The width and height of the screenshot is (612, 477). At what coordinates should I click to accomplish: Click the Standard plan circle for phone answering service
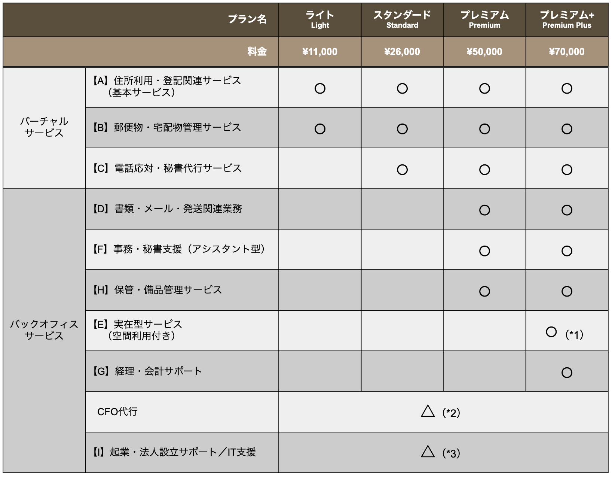402,170
